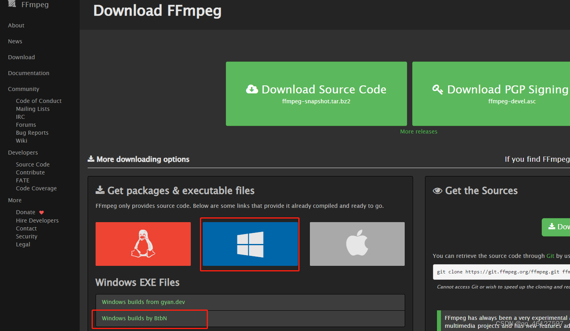Screen dimensions: 570x331
Task: Click the cloud download icon on Source Code button
Action: [x=252, y=89]
